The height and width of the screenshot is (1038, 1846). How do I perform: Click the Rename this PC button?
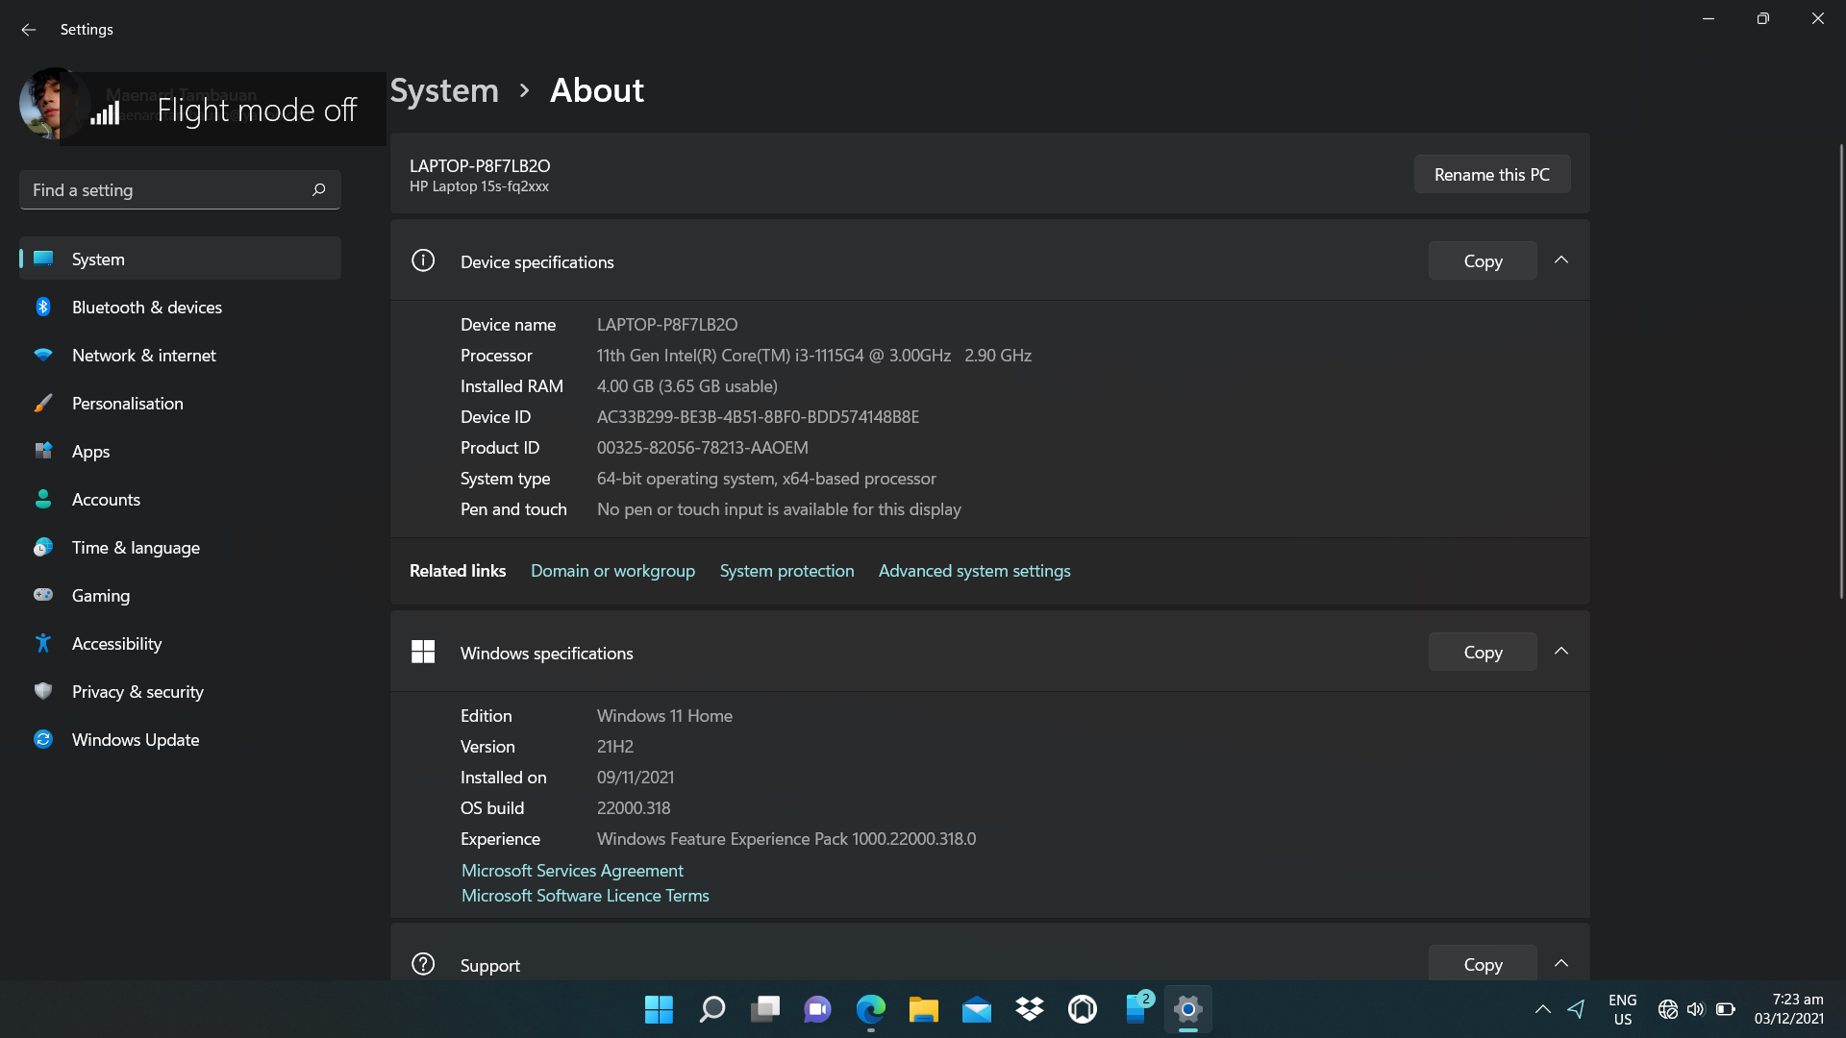1491,174
